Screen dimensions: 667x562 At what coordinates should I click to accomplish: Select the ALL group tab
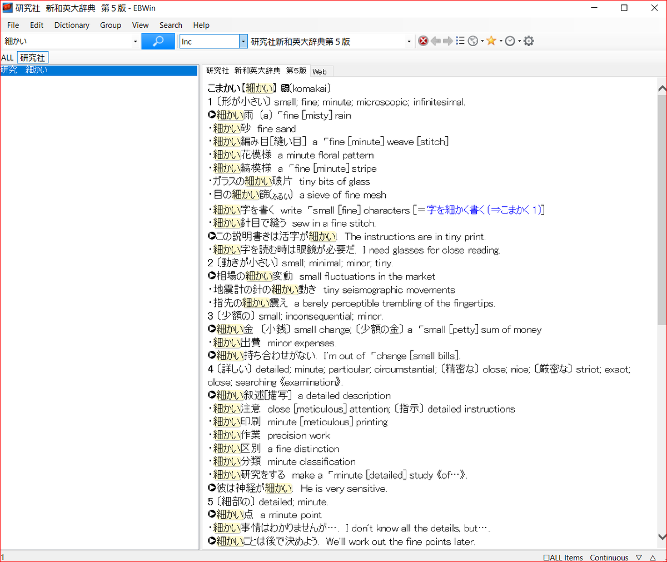7,58
